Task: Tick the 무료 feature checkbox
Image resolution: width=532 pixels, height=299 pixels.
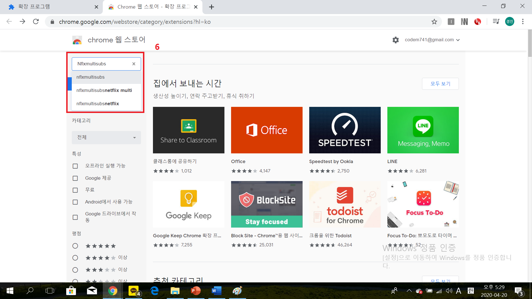Action: click(75, 190)
